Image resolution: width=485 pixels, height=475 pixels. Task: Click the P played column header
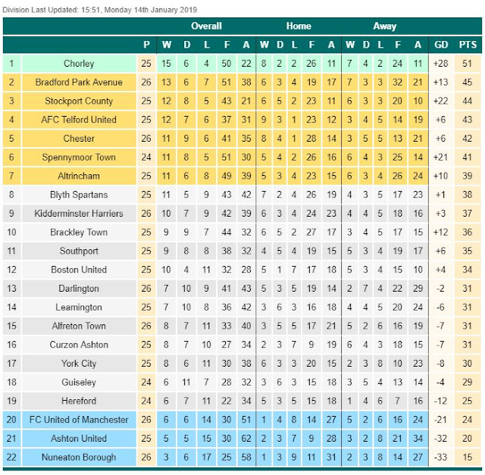146,45
